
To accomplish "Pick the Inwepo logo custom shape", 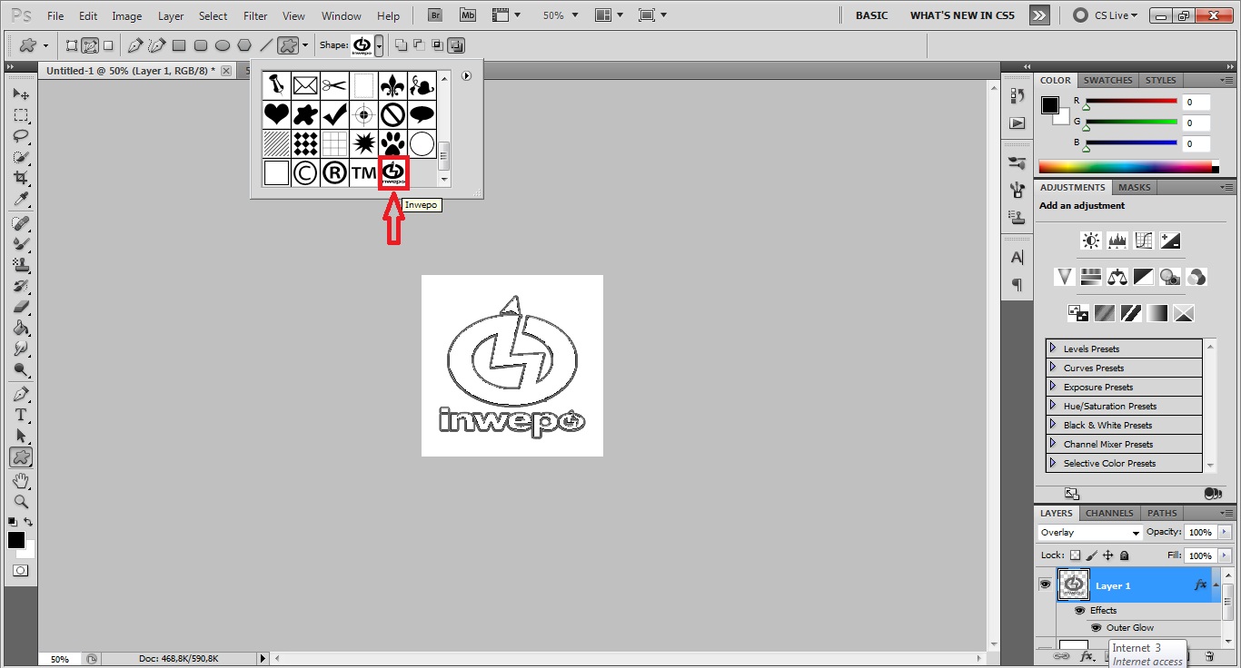I will tap(392, 172).
